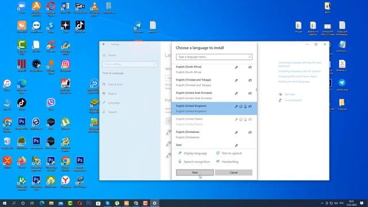
Task: Open the Skype desktop shortcut
Action: 51,27
